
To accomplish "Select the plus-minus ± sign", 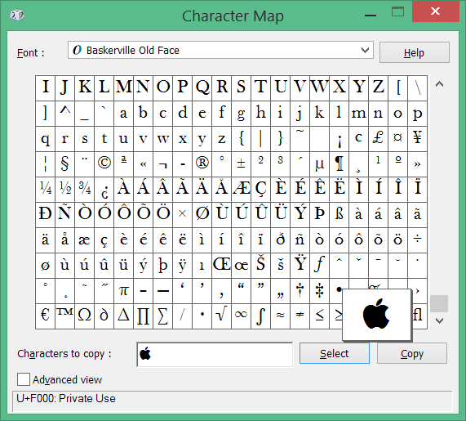I will [241, 163].
